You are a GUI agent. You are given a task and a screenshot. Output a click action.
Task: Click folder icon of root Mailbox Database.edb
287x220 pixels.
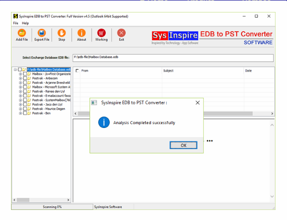tap(24, 69)
